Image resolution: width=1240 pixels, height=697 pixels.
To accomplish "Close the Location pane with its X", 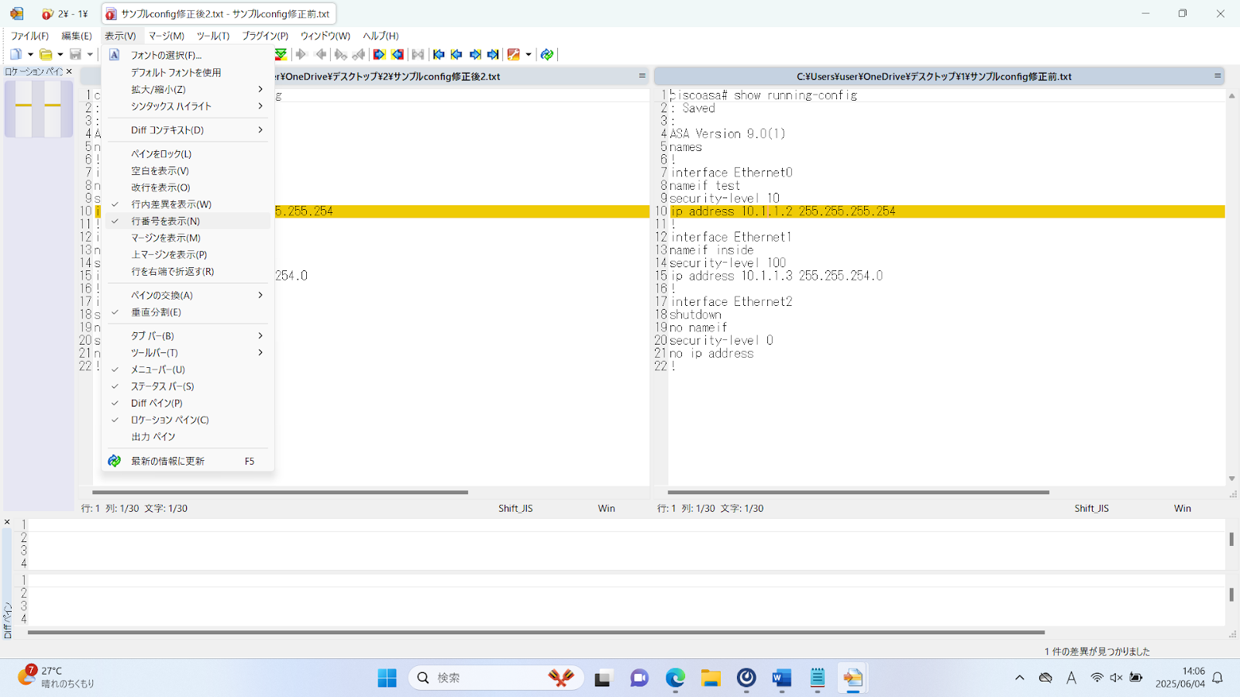I will point(69,71).
